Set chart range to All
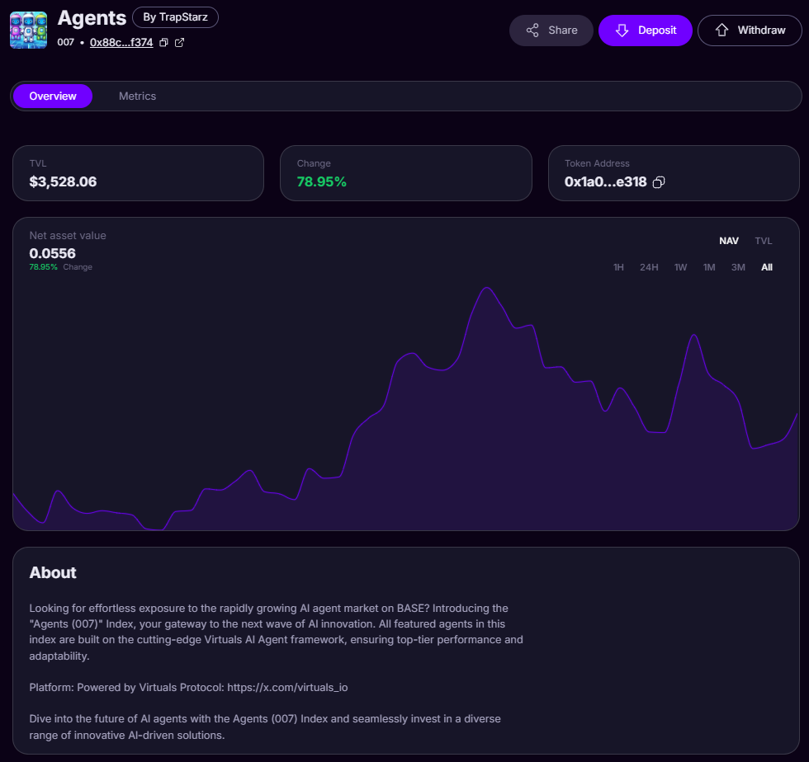Screen dimensions: 809x762 [767, 267]
